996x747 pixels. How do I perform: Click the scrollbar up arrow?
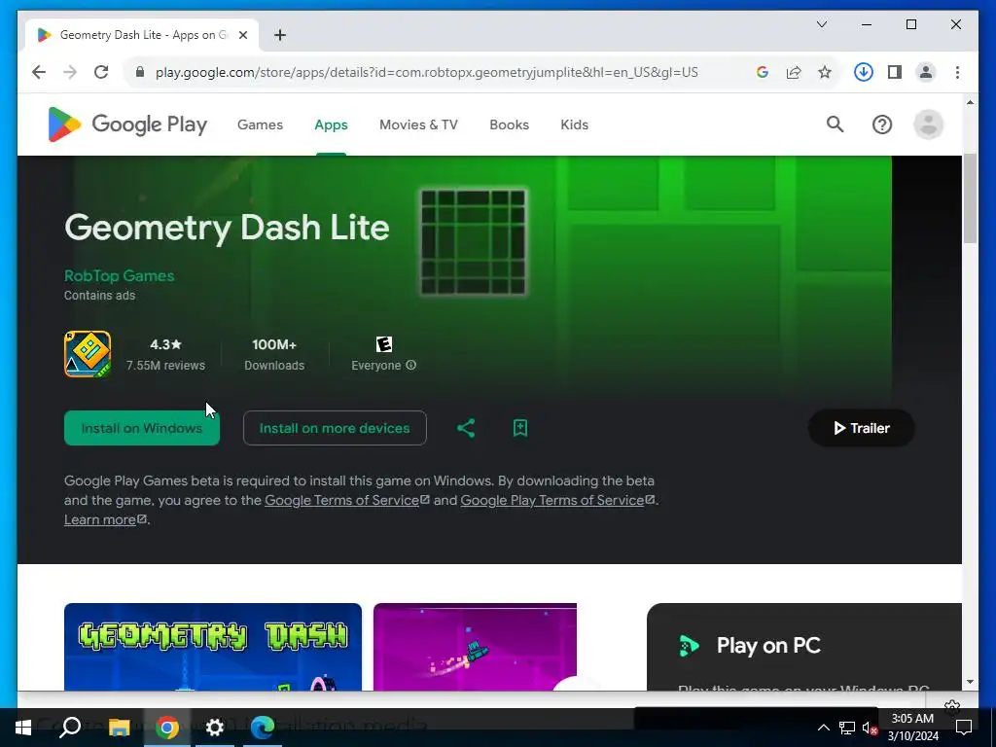(970, 101)
